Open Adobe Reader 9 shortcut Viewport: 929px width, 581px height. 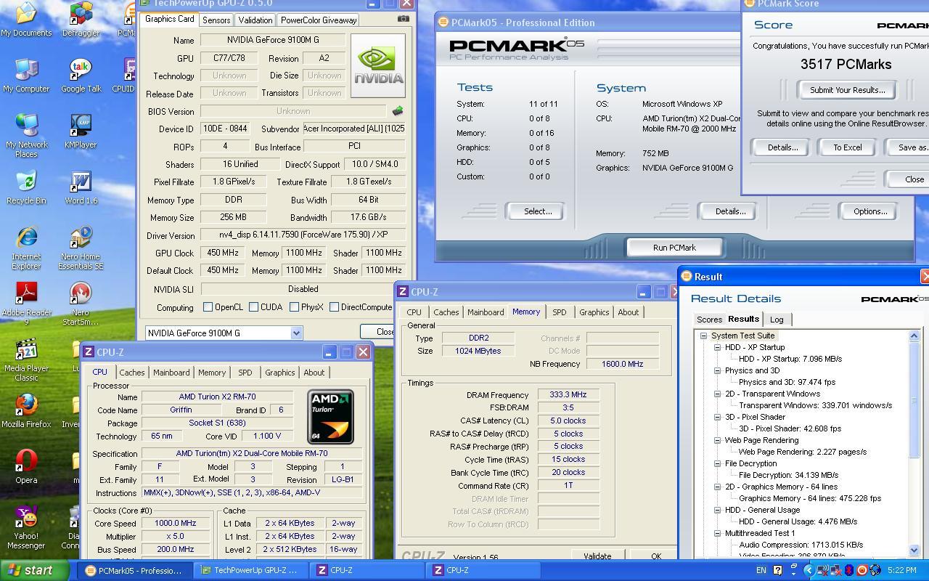tap(26, 304)
